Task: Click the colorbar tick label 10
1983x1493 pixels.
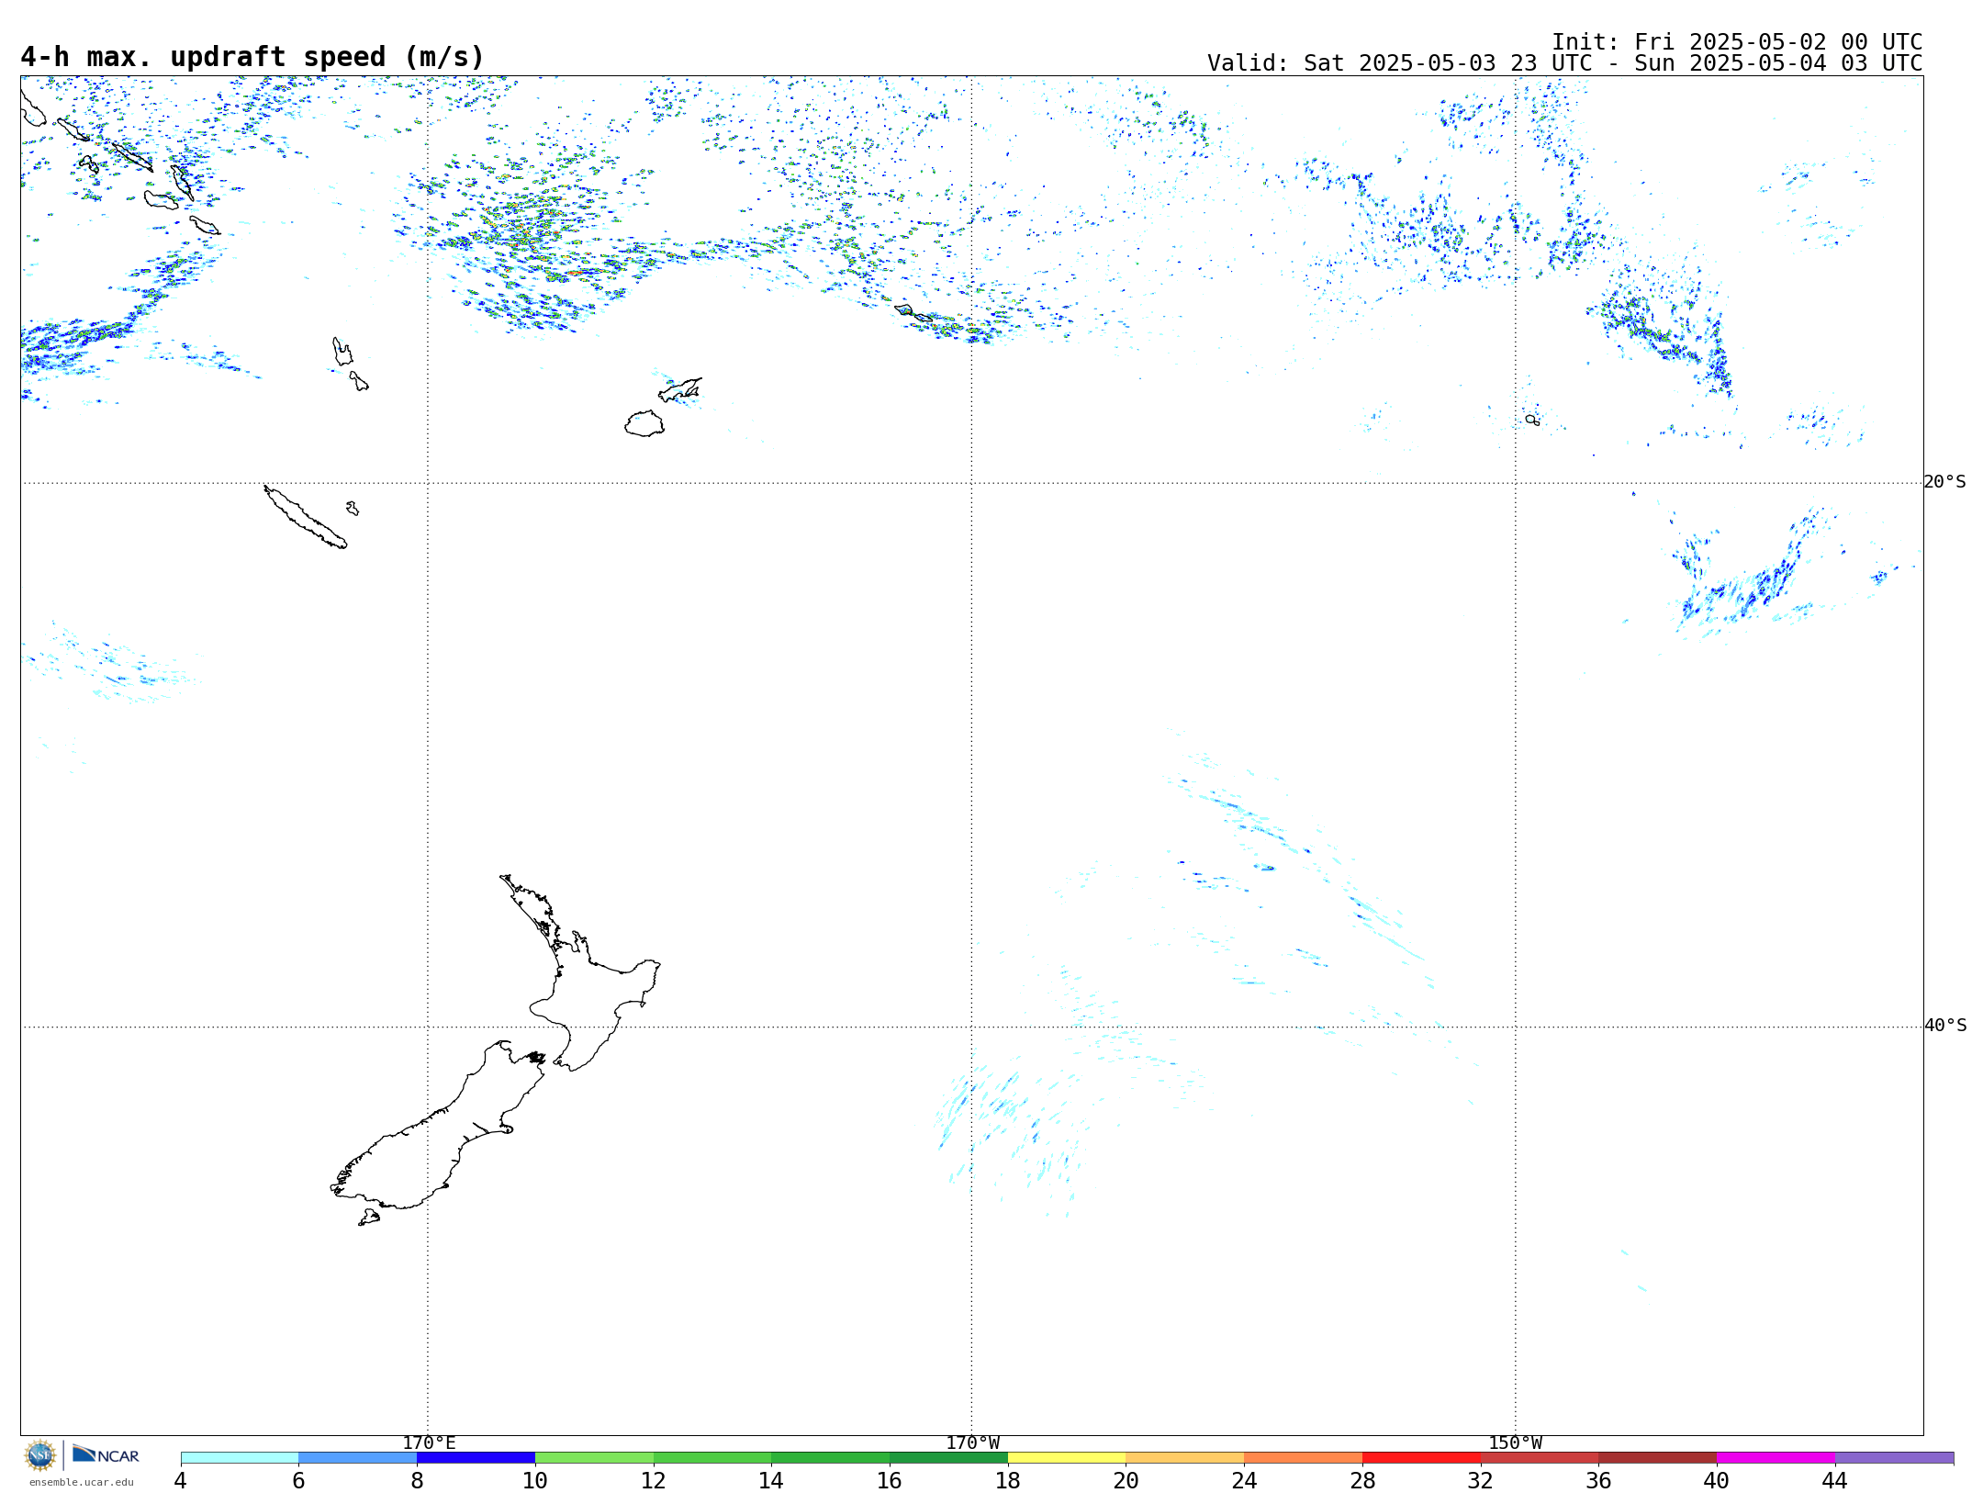Action: 535,1480
